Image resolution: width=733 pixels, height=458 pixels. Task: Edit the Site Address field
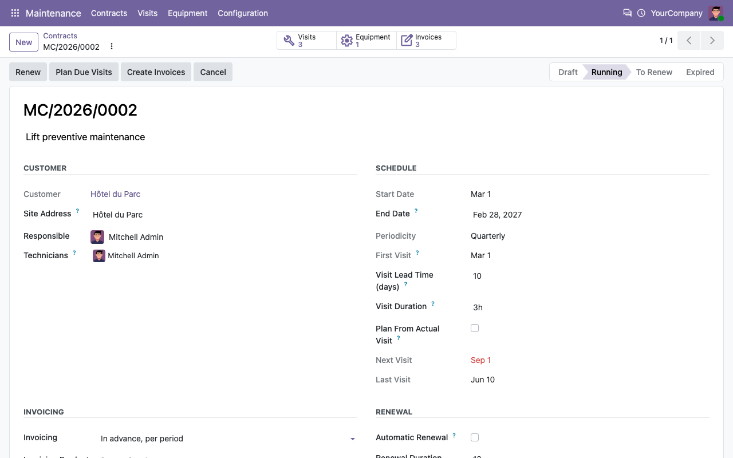coord(224,215)
